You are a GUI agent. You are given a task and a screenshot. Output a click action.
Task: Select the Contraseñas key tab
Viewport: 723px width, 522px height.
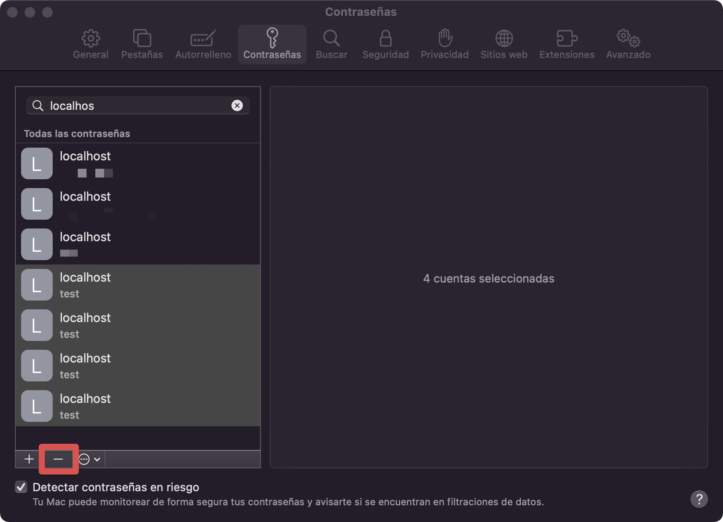click(x=272, y=44)
